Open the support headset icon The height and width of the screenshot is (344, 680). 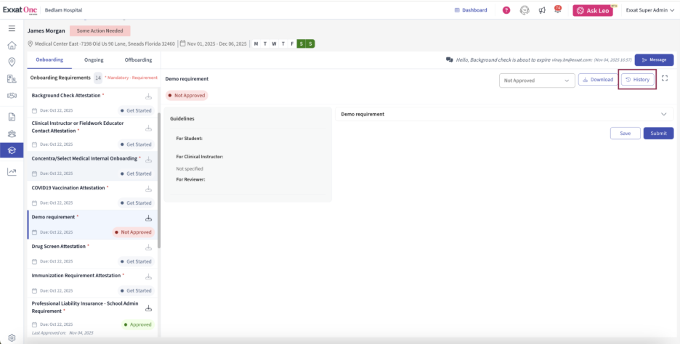[x=525, y=10]
